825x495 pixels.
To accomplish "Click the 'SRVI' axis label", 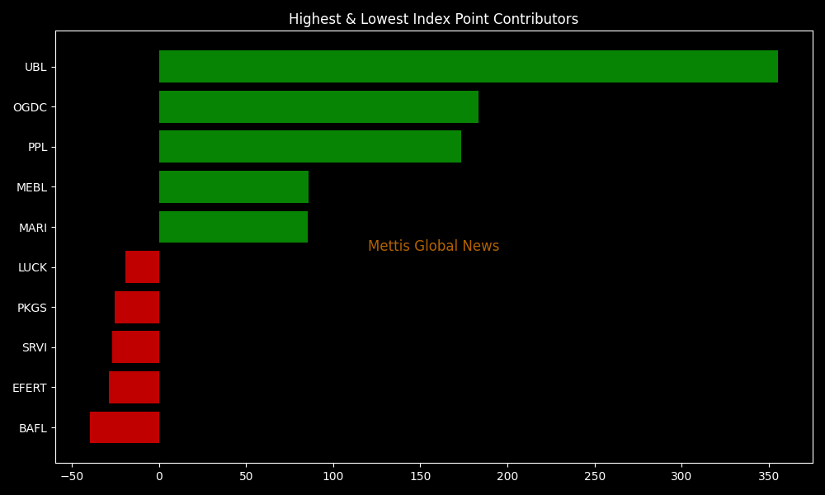I will click(35, 347).
